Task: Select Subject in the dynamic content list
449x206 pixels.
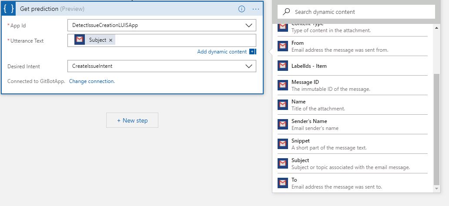Action: 352,163
